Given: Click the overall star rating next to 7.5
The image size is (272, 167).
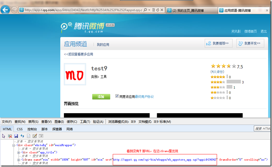Looking at the screenshot, I should point(223,66).
